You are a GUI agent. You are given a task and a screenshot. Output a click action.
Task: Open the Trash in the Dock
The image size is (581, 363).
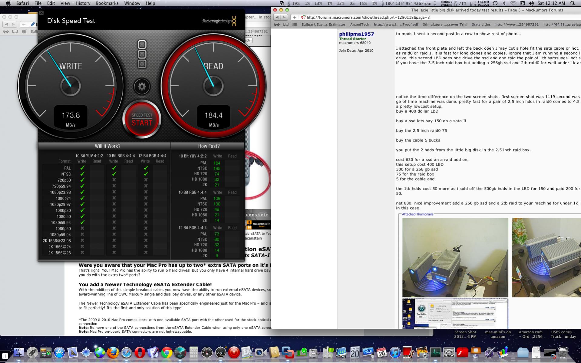tap(563, 352)
